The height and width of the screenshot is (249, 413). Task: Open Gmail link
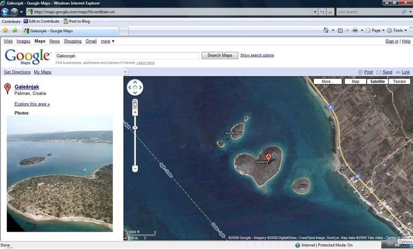tap(91, 41)
